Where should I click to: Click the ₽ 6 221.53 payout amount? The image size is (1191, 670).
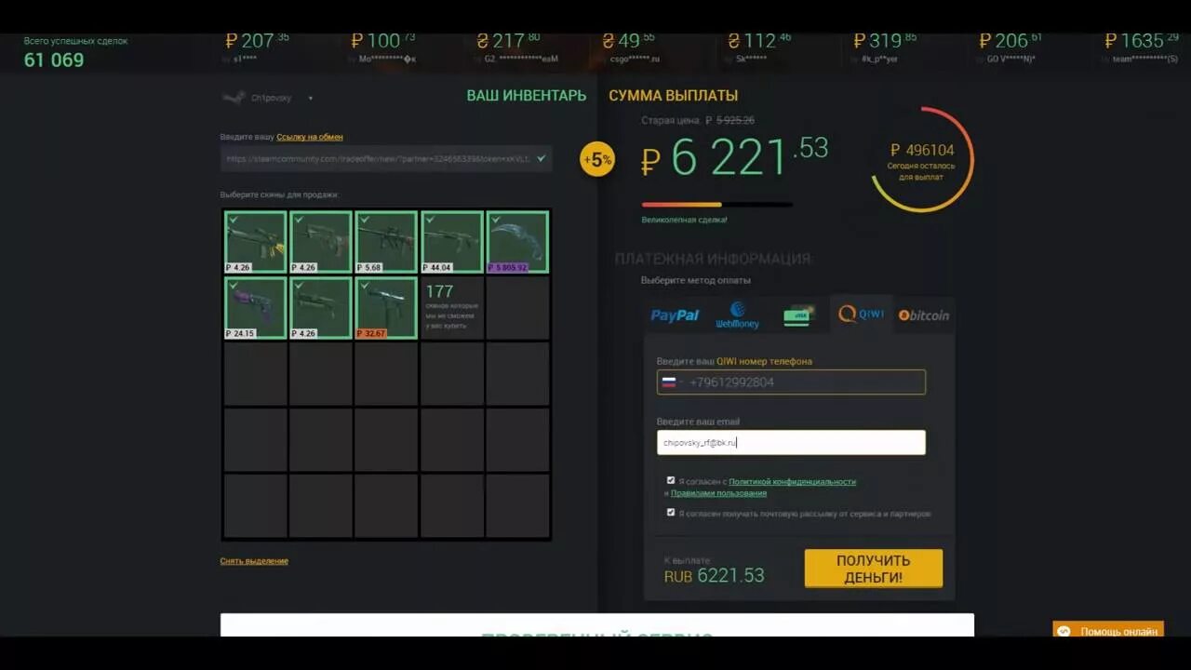pos(734,157)
